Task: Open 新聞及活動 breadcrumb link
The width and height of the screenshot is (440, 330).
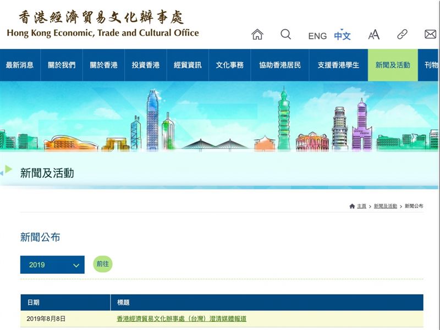Action: point(386,206)
